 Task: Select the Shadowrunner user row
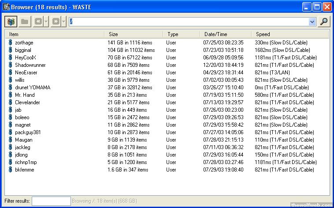(x=30, y=65)
